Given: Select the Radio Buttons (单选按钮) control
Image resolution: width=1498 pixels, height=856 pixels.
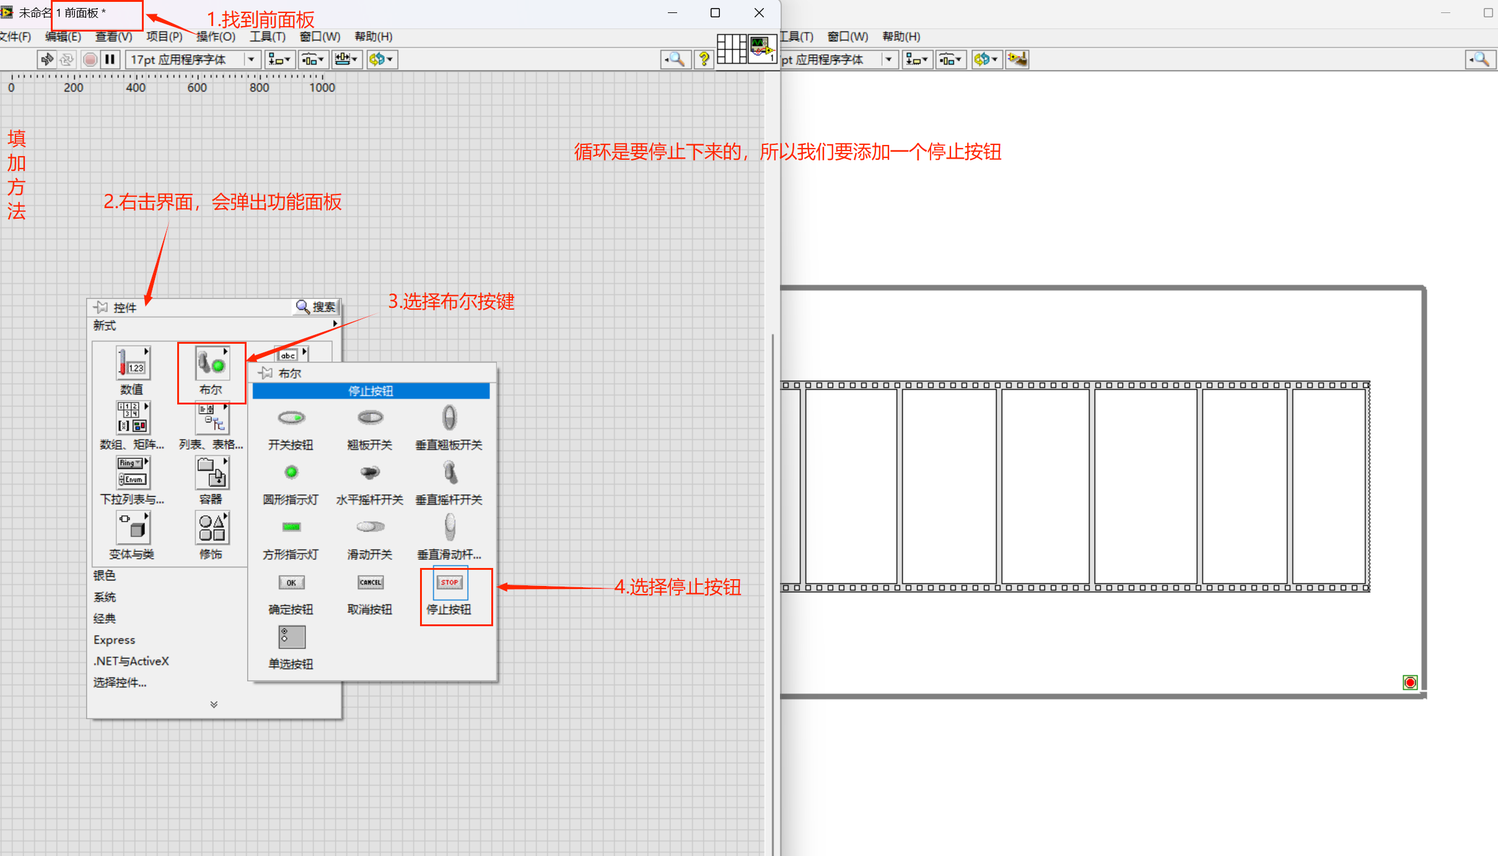Looking at the screenshot, I should pyautogui.click(x=291, y=638).
